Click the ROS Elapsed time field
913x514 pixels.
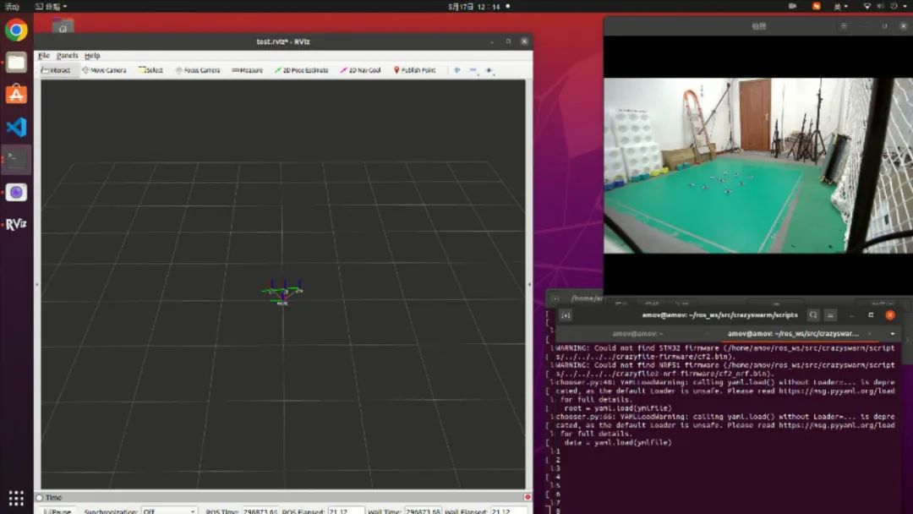click(x=346, y=511)
